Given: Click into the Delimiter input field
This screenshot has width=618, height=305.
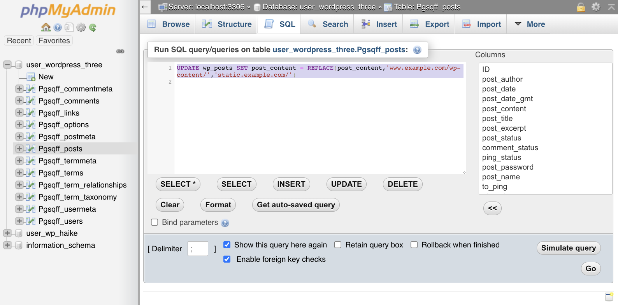Looking at the screenshot, I should 198,249.
